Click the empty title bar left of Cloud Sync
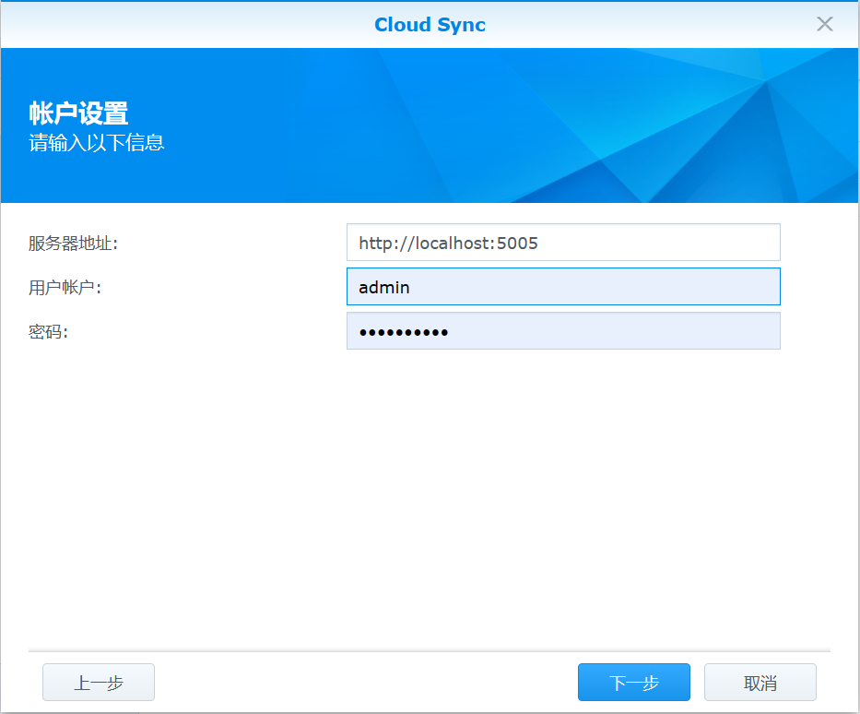Image resolution: width=860 pixels, height=714 pixels. point(184,25)
